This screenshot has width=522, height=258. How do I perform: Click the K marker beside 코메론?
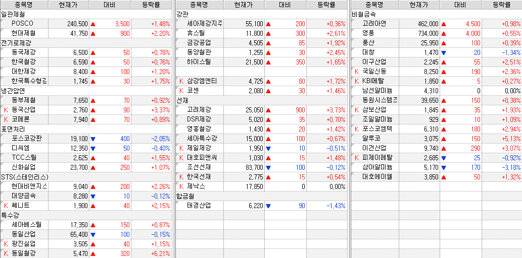pyautogui.click(x=6, y=119)
